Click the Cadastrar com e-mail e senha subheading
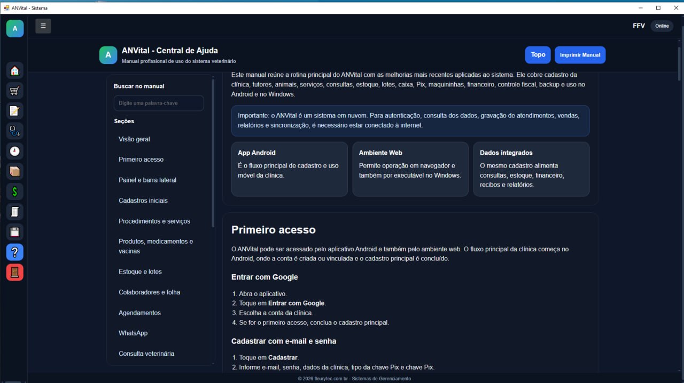684x383 pixels. [284, 341]
